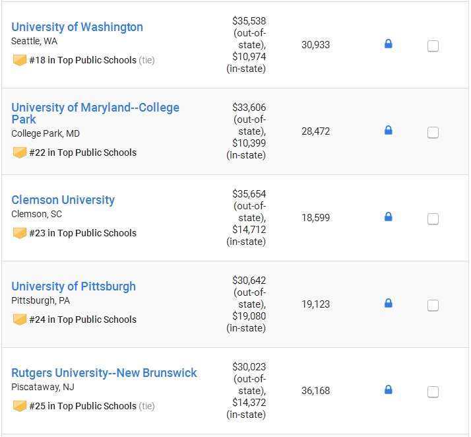Click the ranking badge icon beside #25 ranking

(x=20, y=406)
